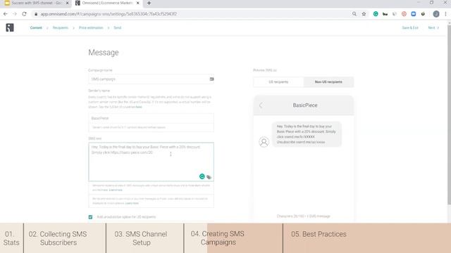
Task: Open first Learn more link below SMS text
Action: pyautogui.click(x=116, y=190)
